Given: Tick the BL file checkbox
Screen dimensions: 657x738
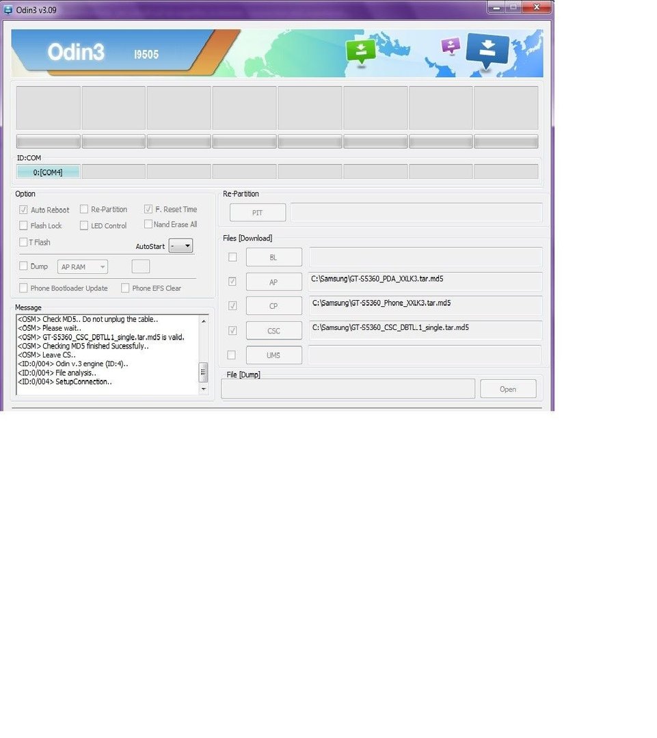Looking at the screenshot, I should tap(232, 257).
